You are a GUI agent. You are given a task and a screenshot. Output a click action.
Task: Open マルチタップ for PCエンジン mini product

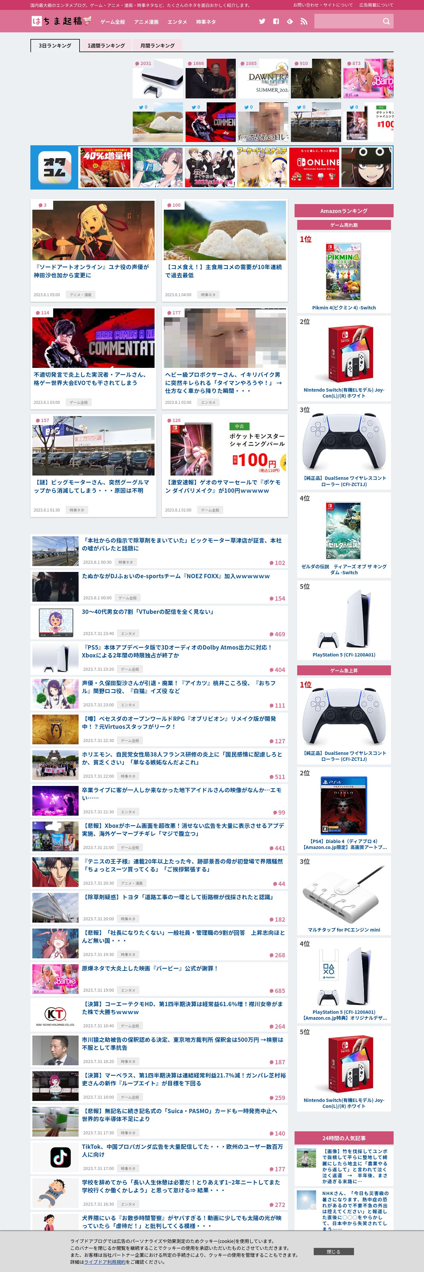[x=343, y=895]
